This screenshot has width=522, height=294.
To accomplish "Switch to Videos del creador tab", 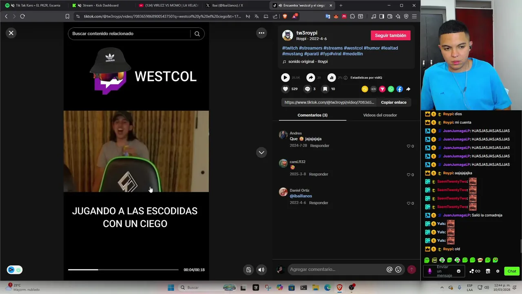I will [x=380, y=115].
